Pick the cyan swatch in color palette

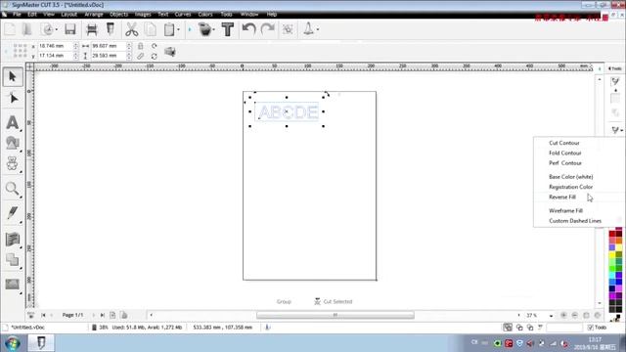pos(612,276)
